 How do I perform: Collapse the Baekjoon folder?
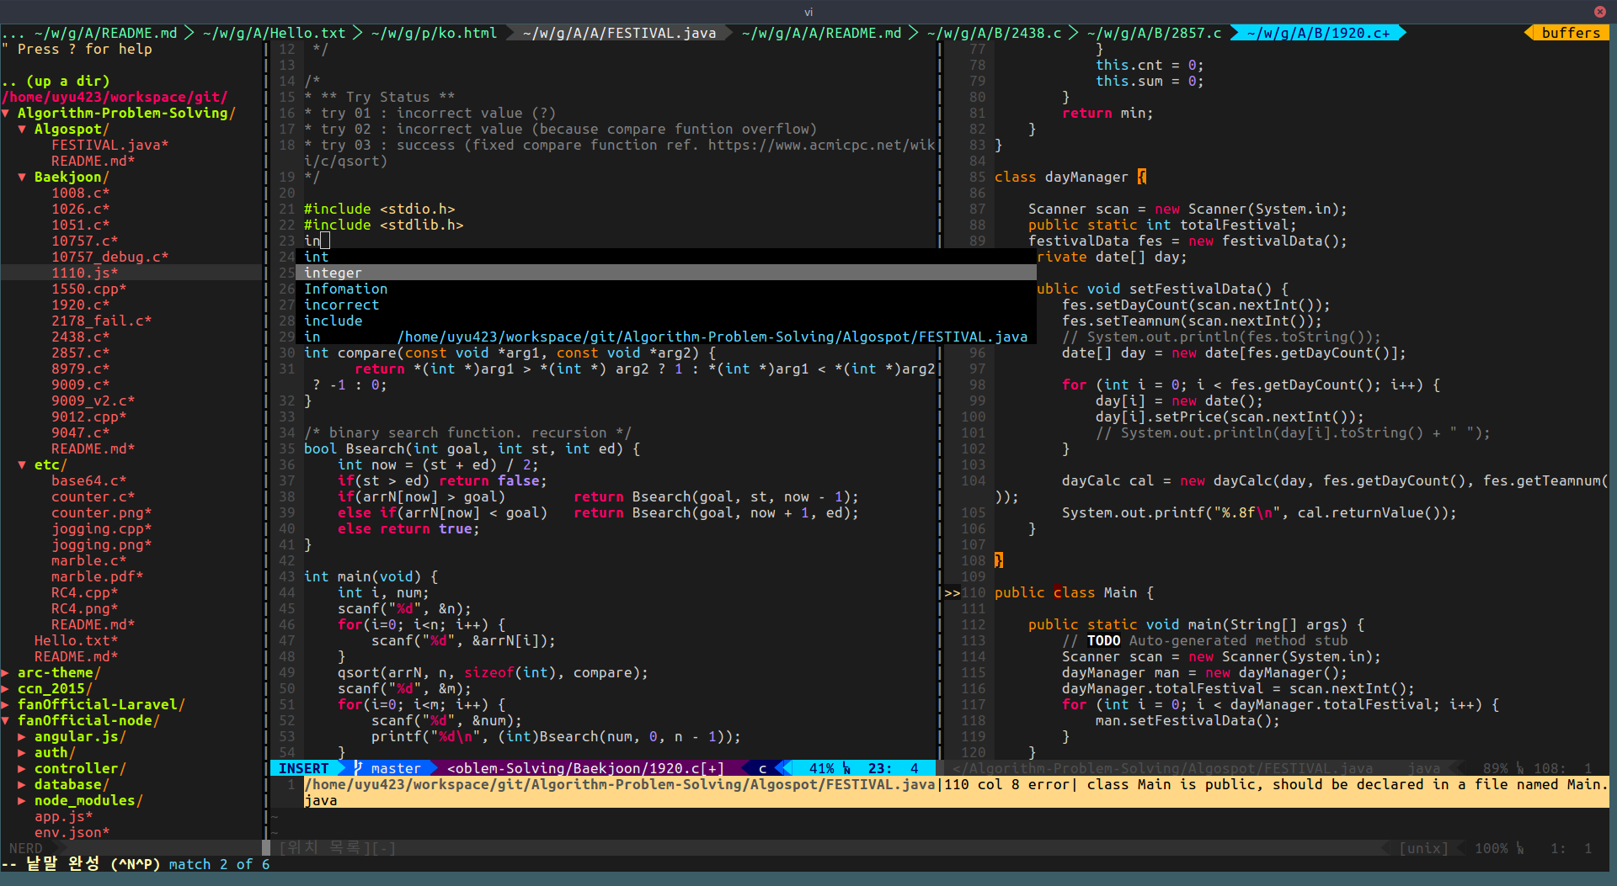tap(23, 177)
